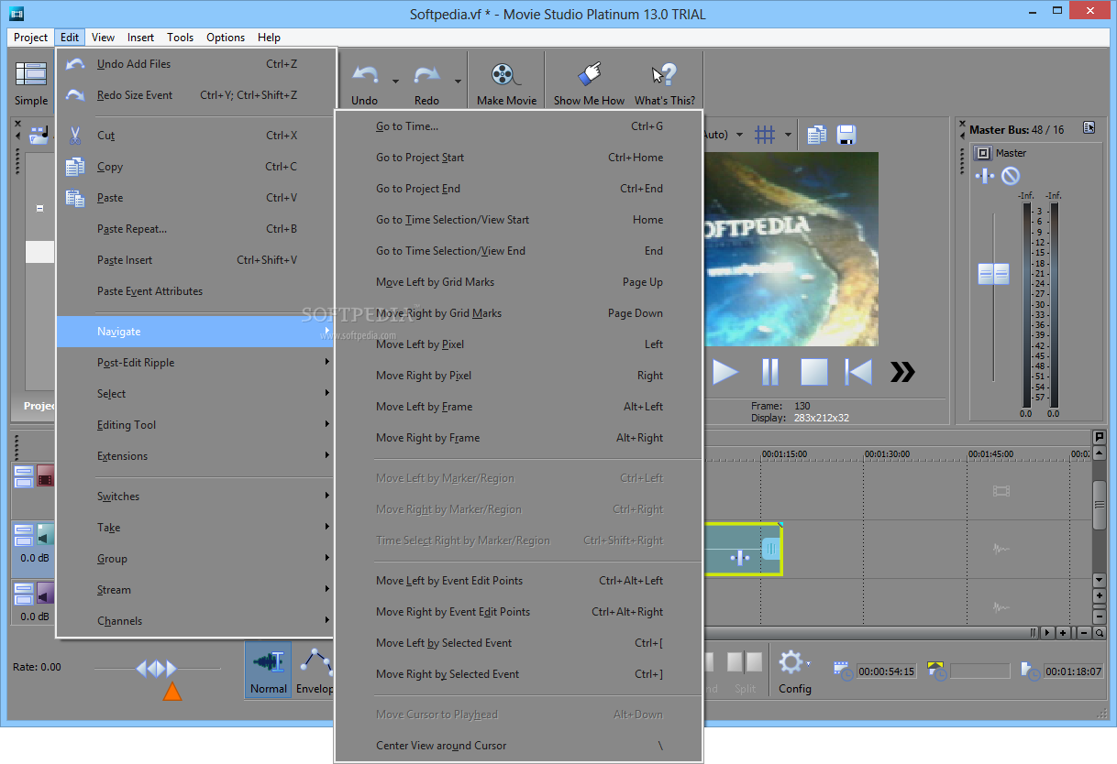Open overlays grid dropdown arrow
This screenshot has height=764, width=1117.
[788, 136]
